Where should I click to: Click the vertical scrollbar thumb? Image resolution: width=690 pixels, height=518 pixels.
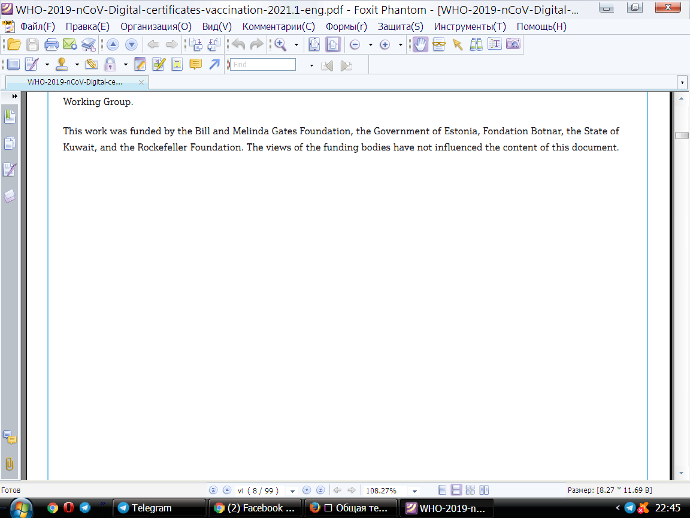tap(682, 135)
